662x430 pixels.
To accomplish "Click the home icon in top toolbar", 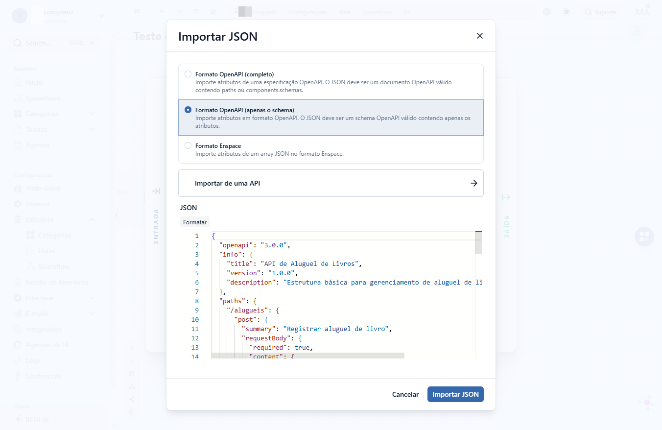I will click(213, 12).
